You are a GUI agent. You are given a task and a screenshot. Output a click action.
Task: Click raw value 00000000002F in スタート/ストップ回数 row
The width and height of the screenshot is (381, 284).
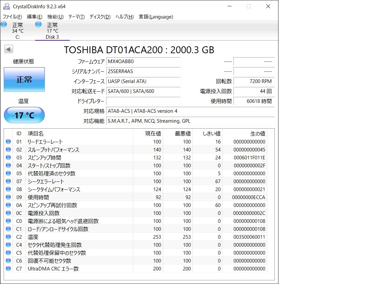pos(249,166)
